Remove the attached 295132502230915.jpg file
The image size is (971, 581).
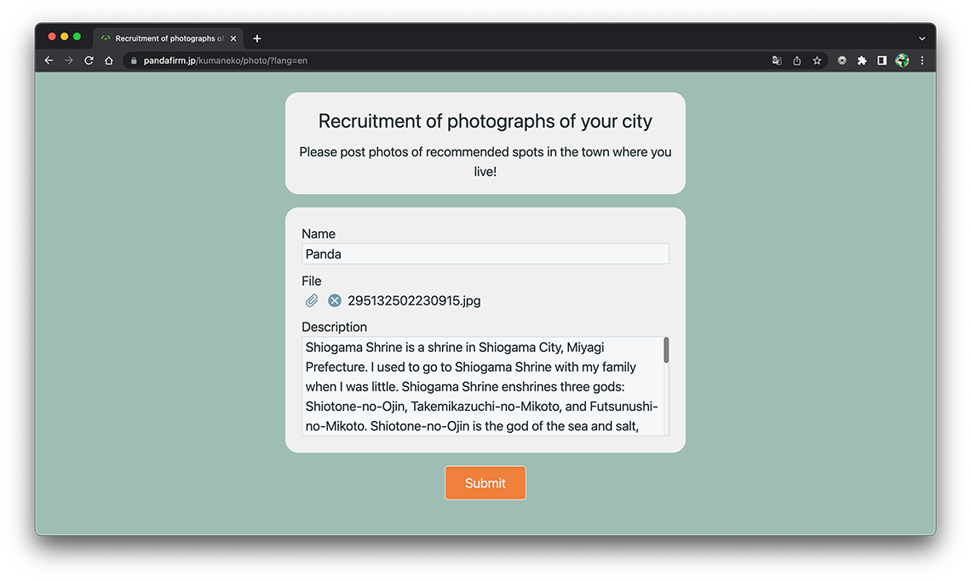click(x=335, y=300)
